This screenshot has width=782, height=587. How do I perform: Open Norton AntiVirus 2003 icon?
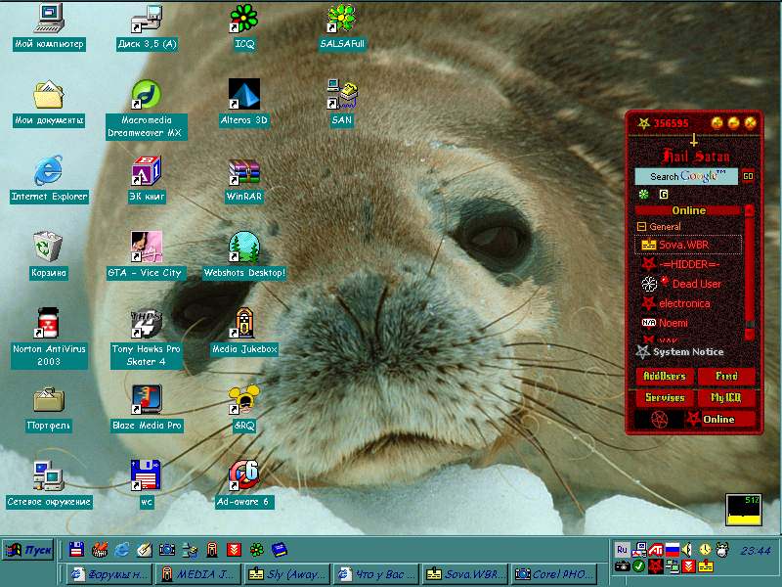pos(49,323)
